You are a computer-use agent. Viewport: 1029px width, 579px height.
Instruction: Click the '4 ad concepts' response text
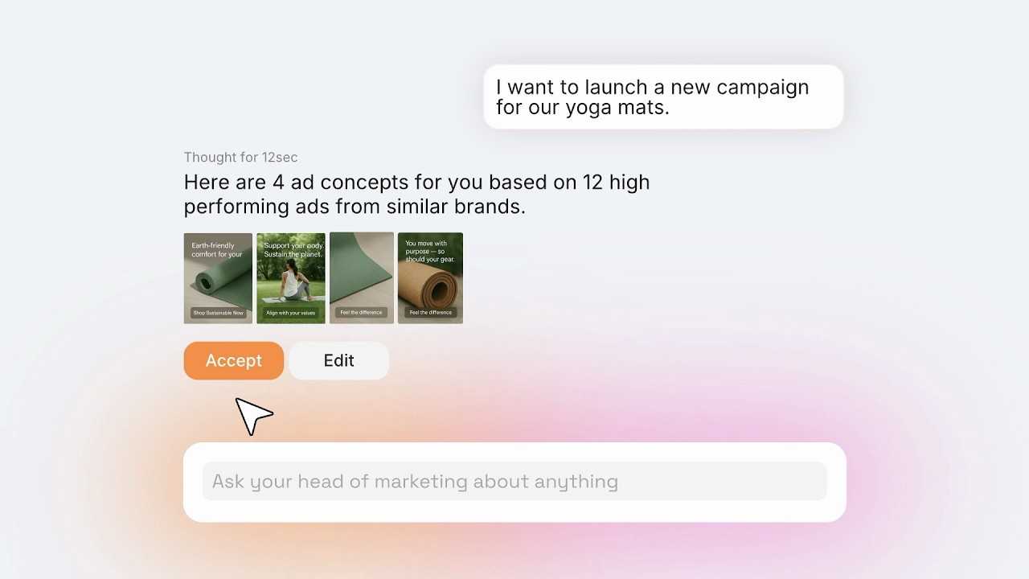click(x=416, y=194)
